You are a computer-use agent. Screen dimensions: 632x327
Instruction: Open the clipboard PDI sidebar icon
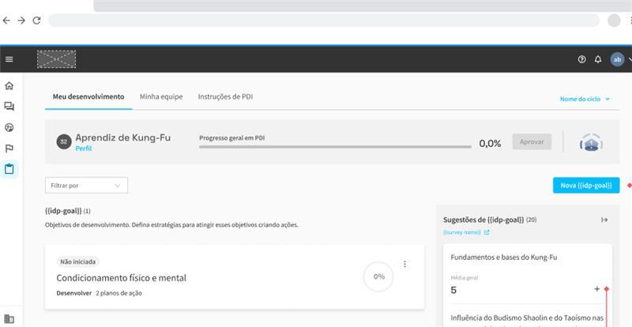(x=9, y=168)
